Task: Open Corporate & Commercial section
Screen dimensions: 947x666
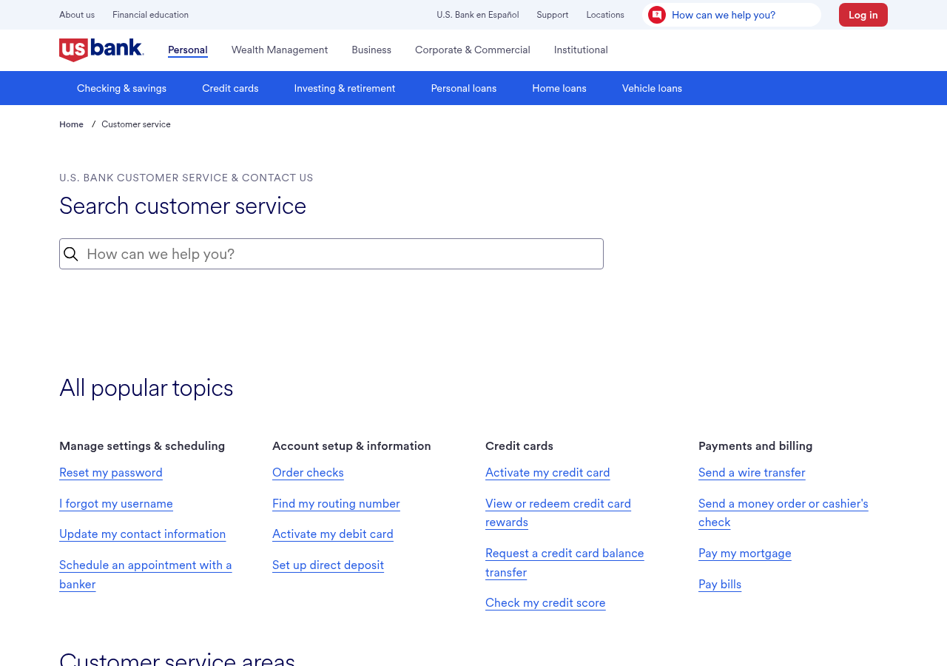Action: (472, 50)
